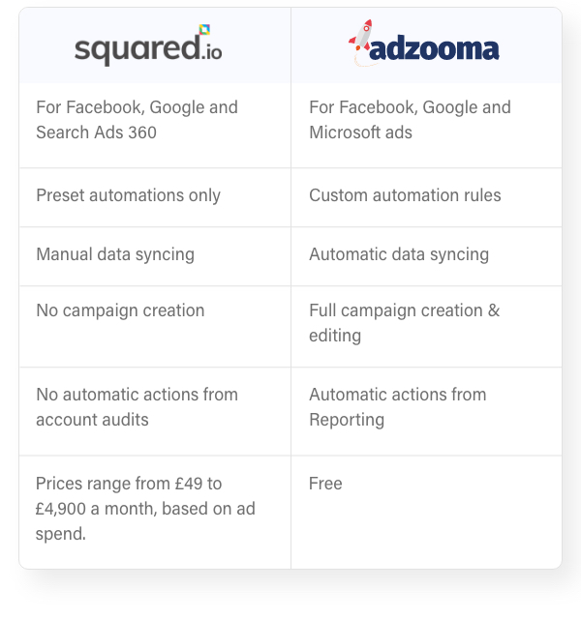
Task: Click the squared.io logo
Action: (x=148, y=45)
